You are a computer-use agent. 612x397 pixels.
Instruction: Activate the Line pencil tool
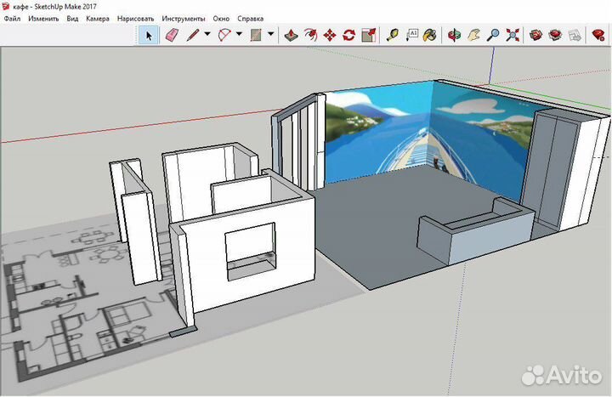pyautogui.click(x=193, y=35)
